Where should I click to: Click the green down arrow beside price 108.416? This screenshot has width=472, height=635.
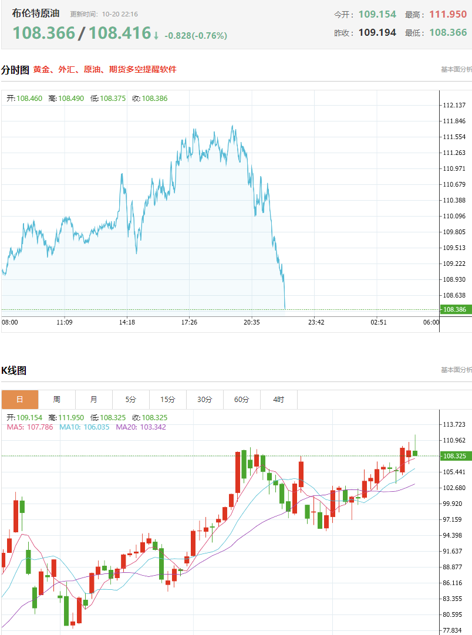(156, 36)
